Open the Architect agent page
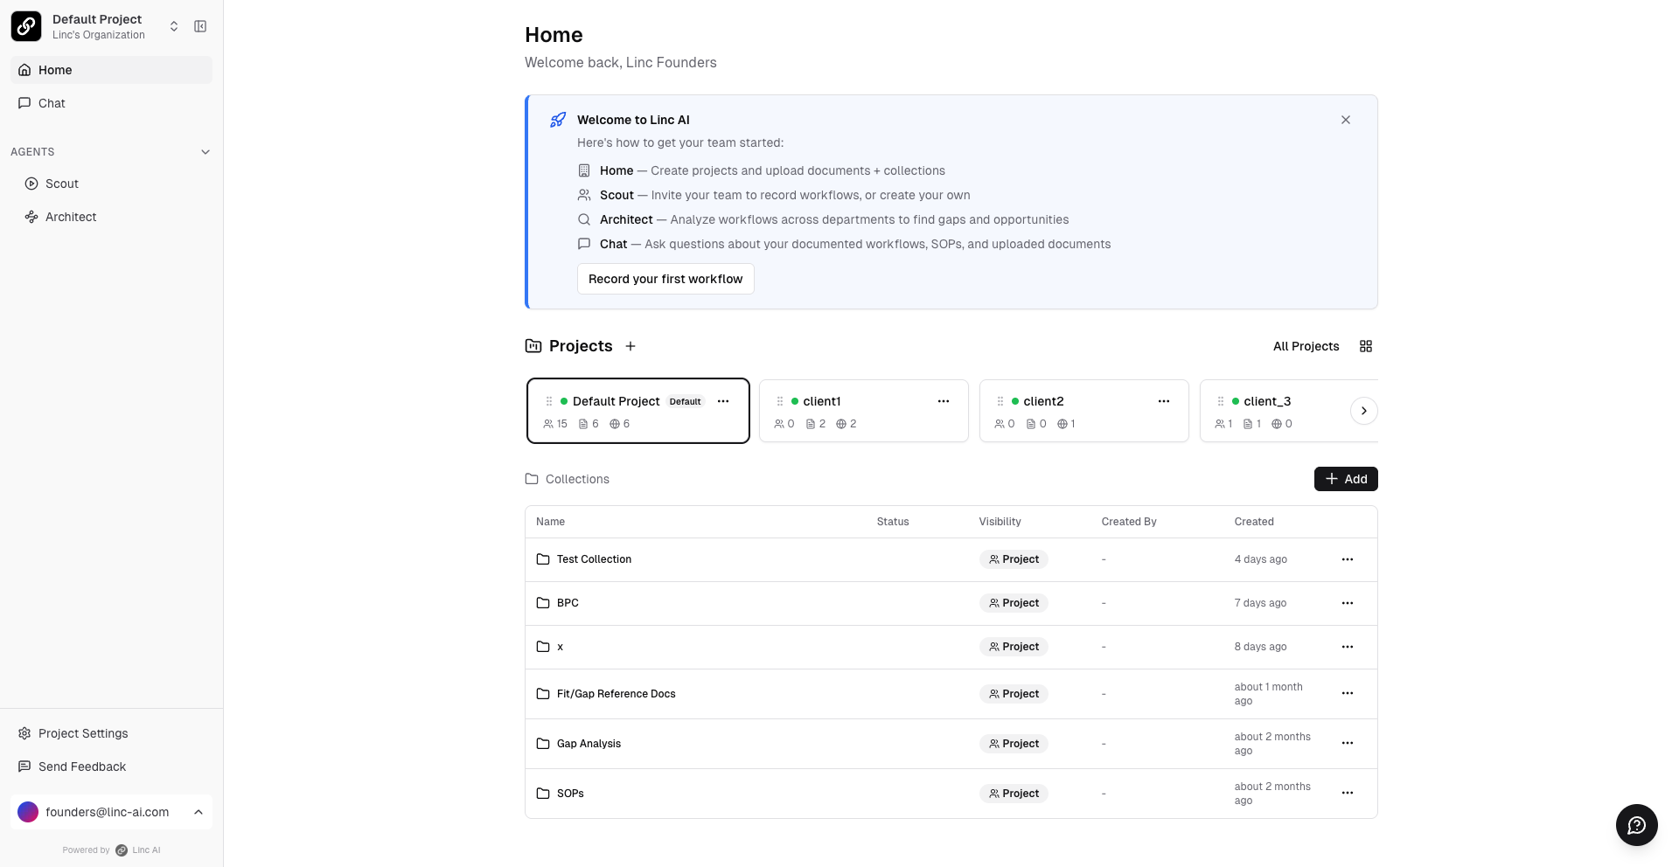Image resolution: width=1679 pixels, height=867 pixels. [x=71, y=217]
